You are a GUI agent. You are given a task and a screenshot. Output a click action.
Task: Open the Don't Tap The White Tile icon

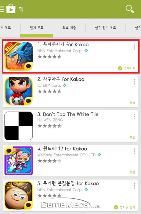(19, 126)
